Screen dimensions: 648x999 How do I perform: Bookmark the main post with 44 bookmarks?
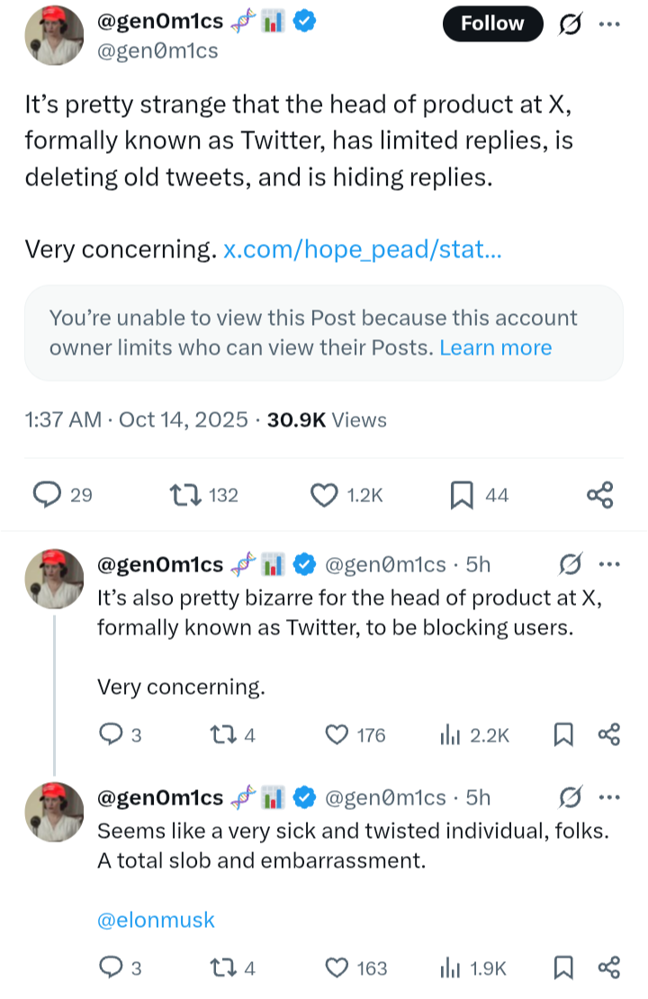pyautogui.click(x=461, y=494)
